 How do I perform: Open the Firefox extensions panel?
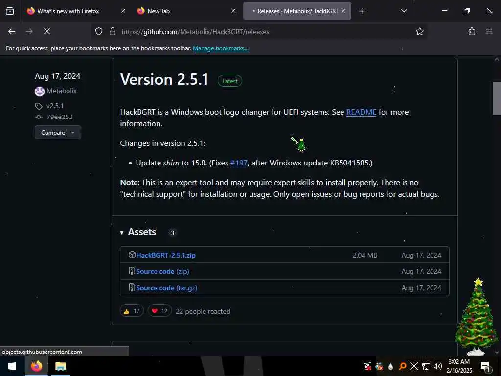pos(472,31)
